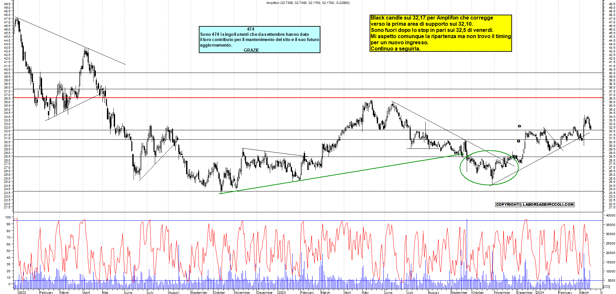This screenshot has height=294, width=616.
Task: Select the circled number 2 chart marker
Action: [x=520, y=126]
